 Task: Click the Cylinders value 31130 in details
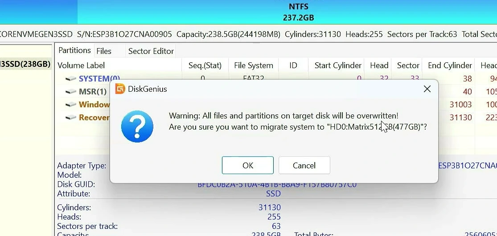pyautogui.click(x=269, y=208)
